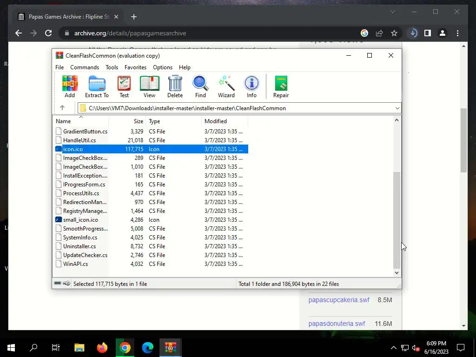Click the WinRAR taskbar icon

point(171,347)
